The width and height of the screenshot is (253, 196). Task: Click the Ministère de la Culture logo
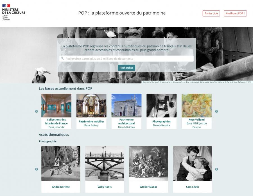pyautogui.click(x=14, y=12)
